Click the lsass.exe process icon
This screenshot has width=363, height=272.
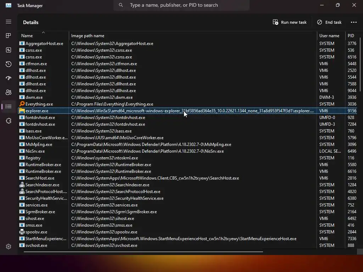[22, 131]
